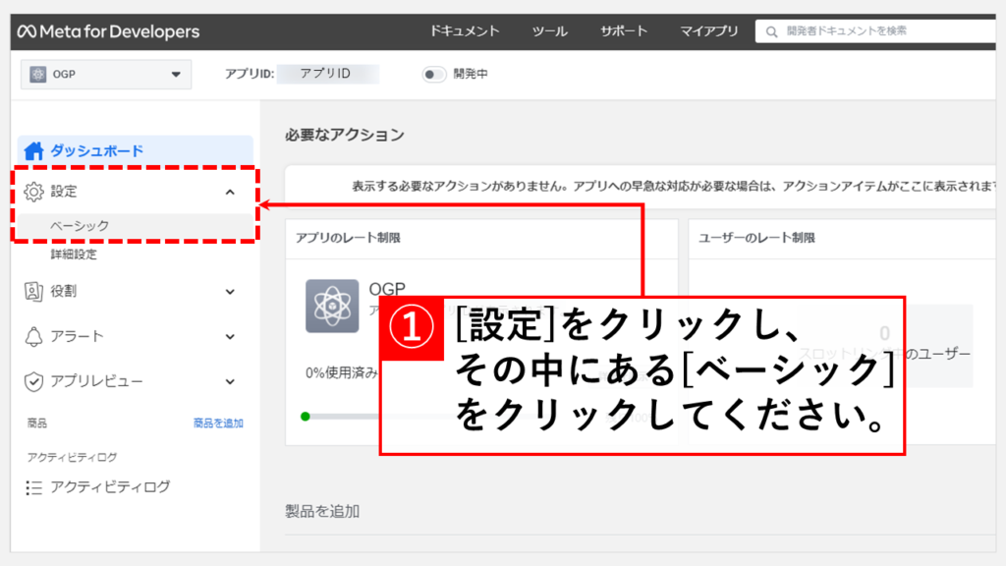Click the OGP atom app icon
1006x566 pixels.
pos(331,306)
